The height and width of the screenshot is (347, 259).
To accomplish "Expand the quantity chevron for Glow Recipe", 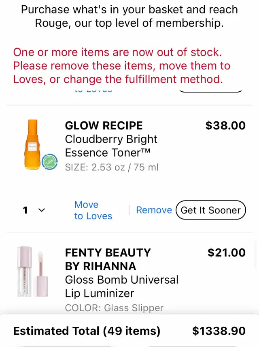I will click(x=41, y=210).
